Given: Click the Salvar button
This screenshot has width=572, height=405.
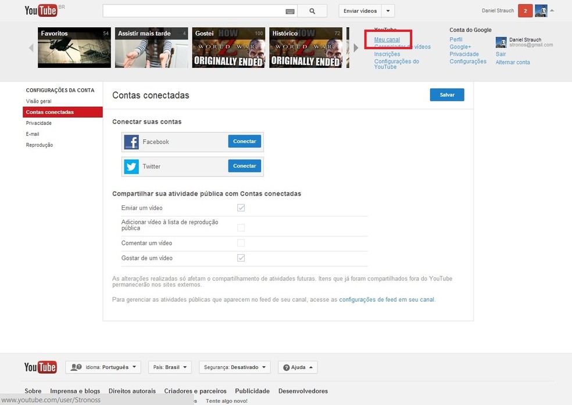Looking at the screenshot, I should pos(447,95).
